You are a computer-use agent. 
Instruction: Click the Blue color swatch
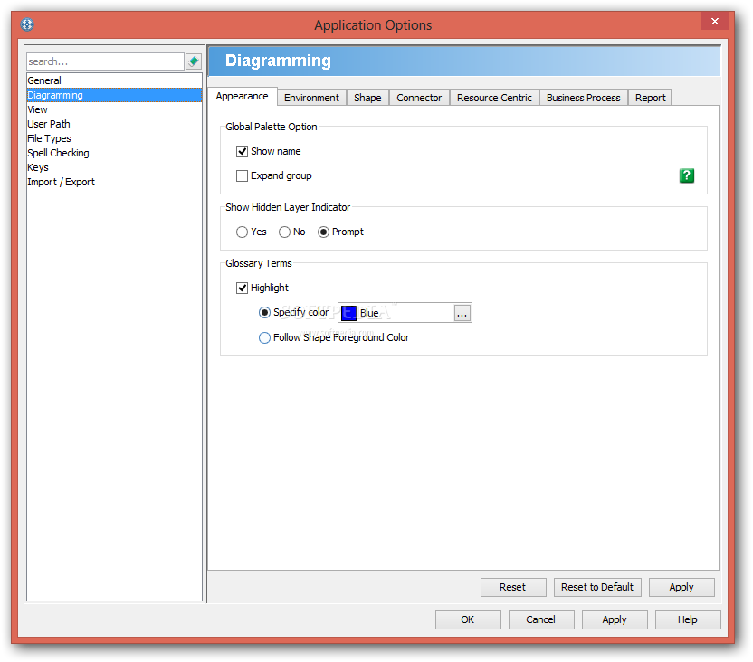tap(348, 313)
